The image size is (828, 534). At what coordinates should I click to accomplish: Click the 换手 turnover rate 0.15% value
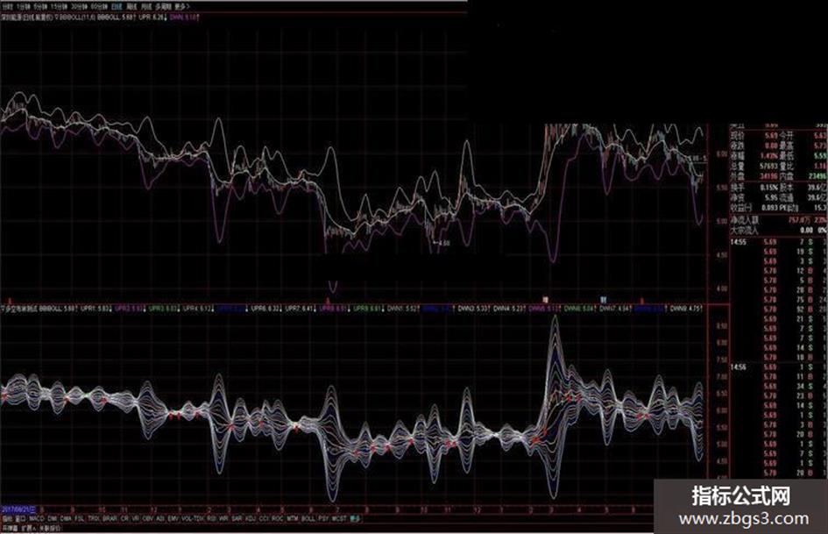tap(769, 187)
